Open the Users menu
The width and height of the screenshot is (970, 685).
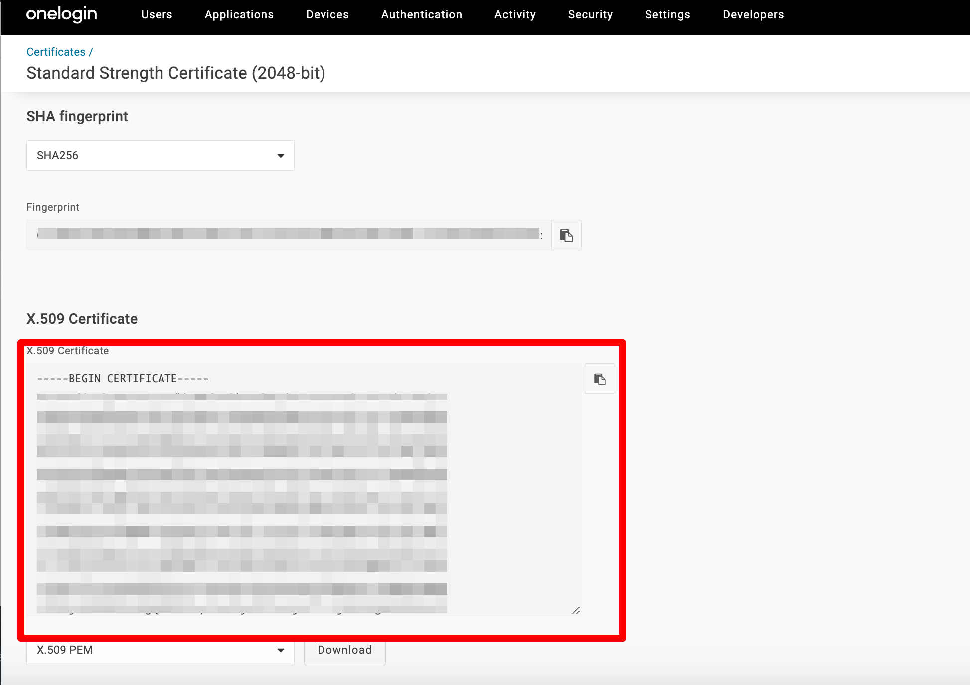point(157,15)
